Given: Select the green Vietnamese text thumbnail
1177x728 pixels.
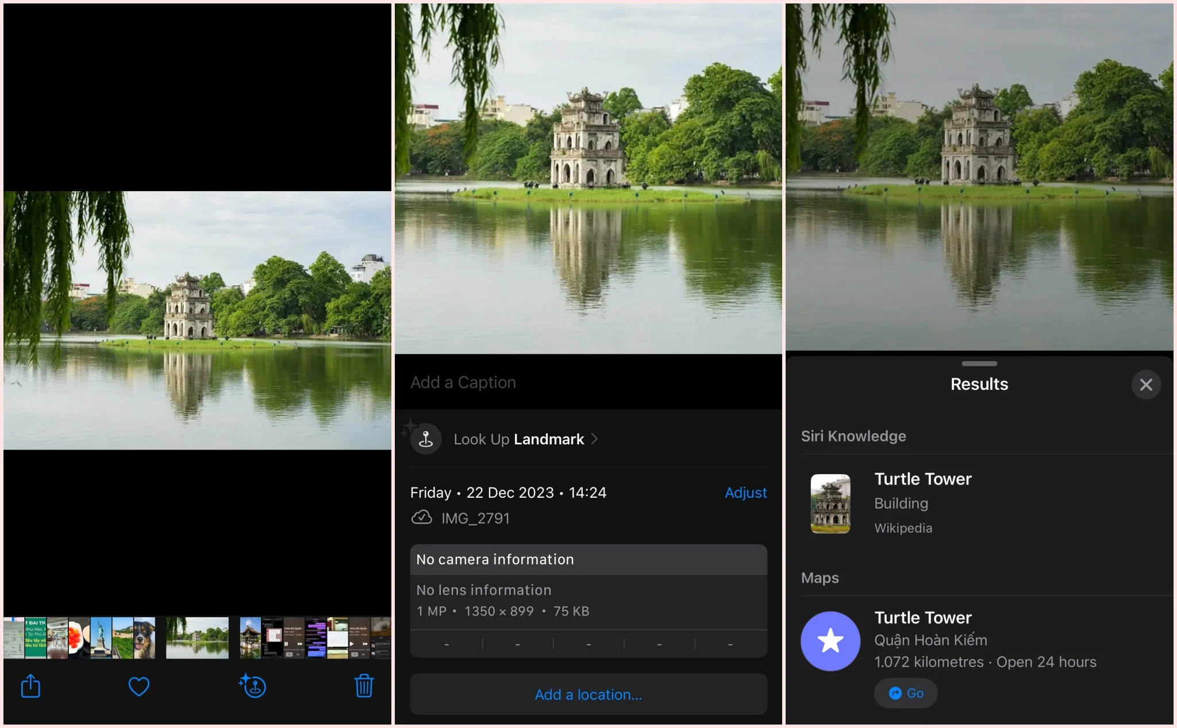Looking at the screenshot, I should 36,638.
